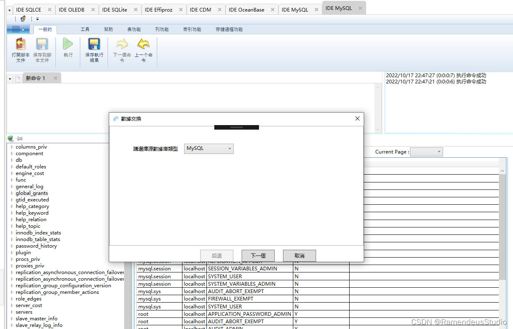Expand the component tree node
The width and height of the screenshot is (513, 329).
[12, 154]
